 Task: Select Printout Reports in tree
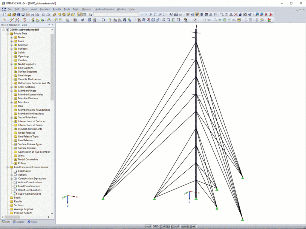coord(23,213)
